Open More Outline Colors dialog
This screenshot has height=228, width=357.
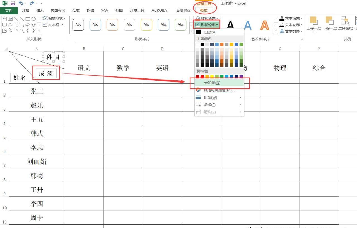coord(219,90)
